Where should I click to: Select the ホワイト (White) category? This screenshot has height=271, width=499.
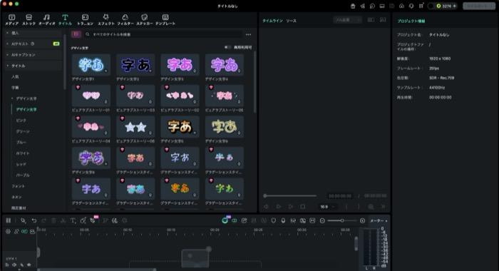coord(23,153)
